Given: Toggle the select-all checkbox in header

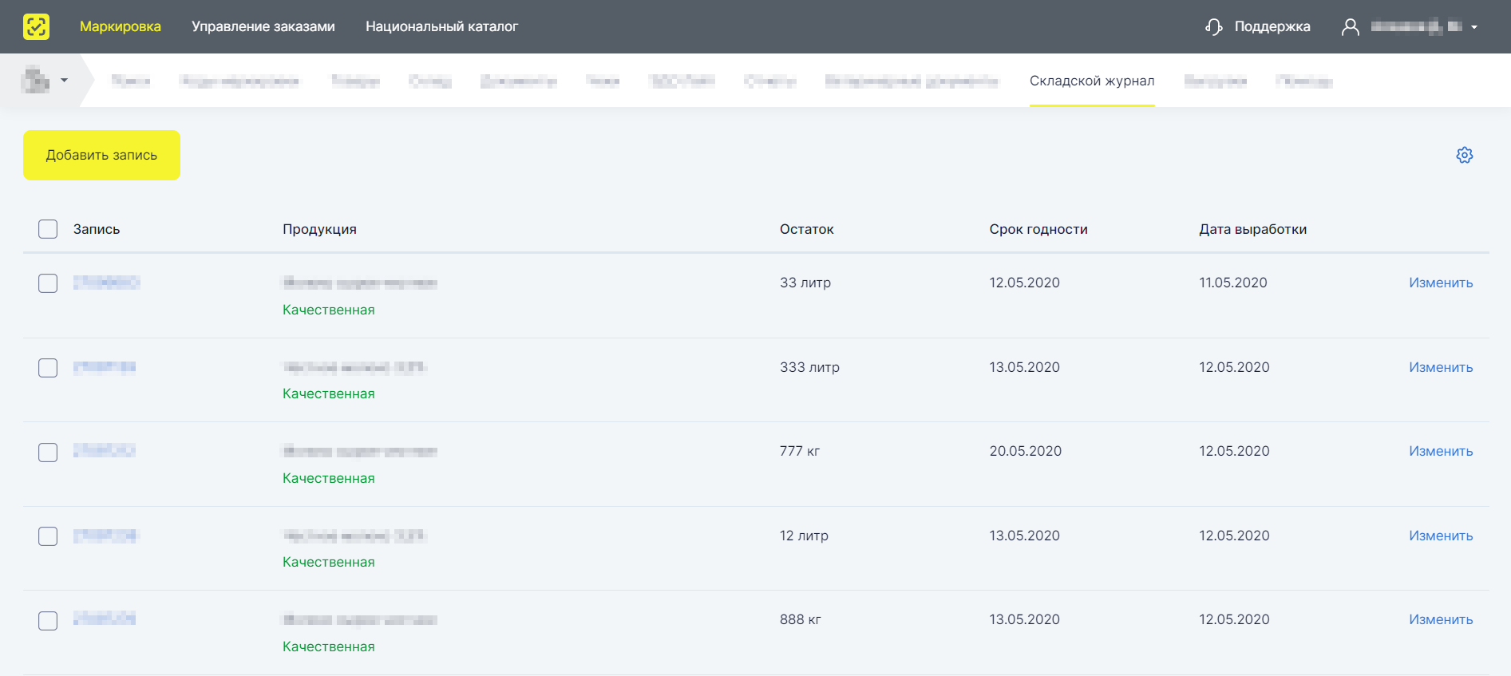Looking at the screenshot, I should (48, 229).
